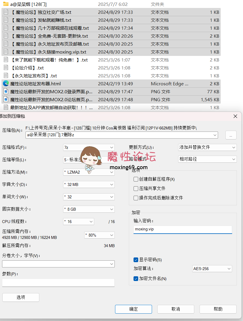Click the 77 KB size value
243x321 pixels.
(213, 92)
